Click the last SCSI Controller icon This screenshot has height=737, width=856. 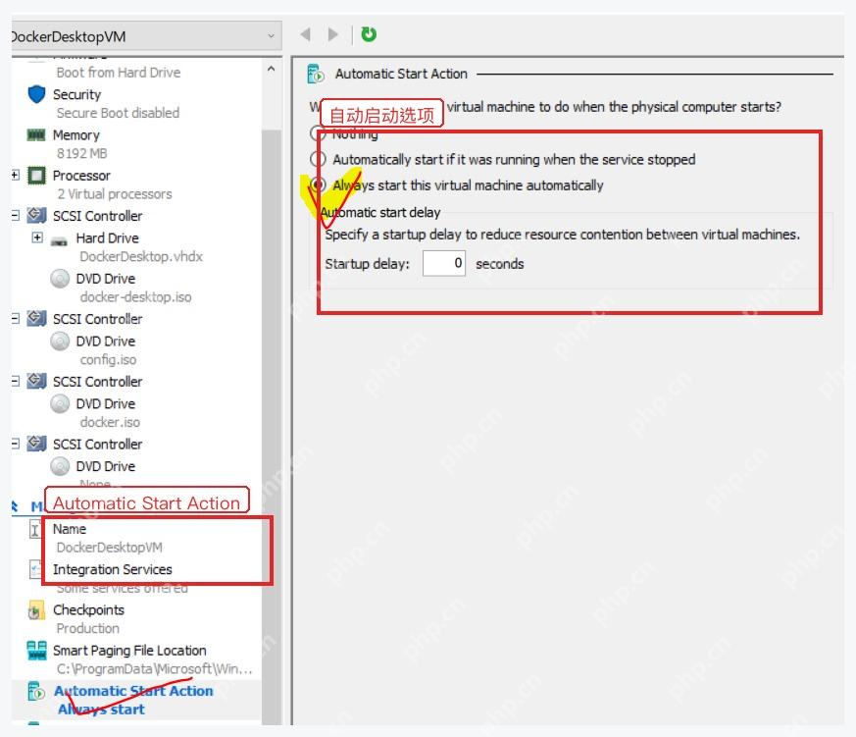click(36, 443)
